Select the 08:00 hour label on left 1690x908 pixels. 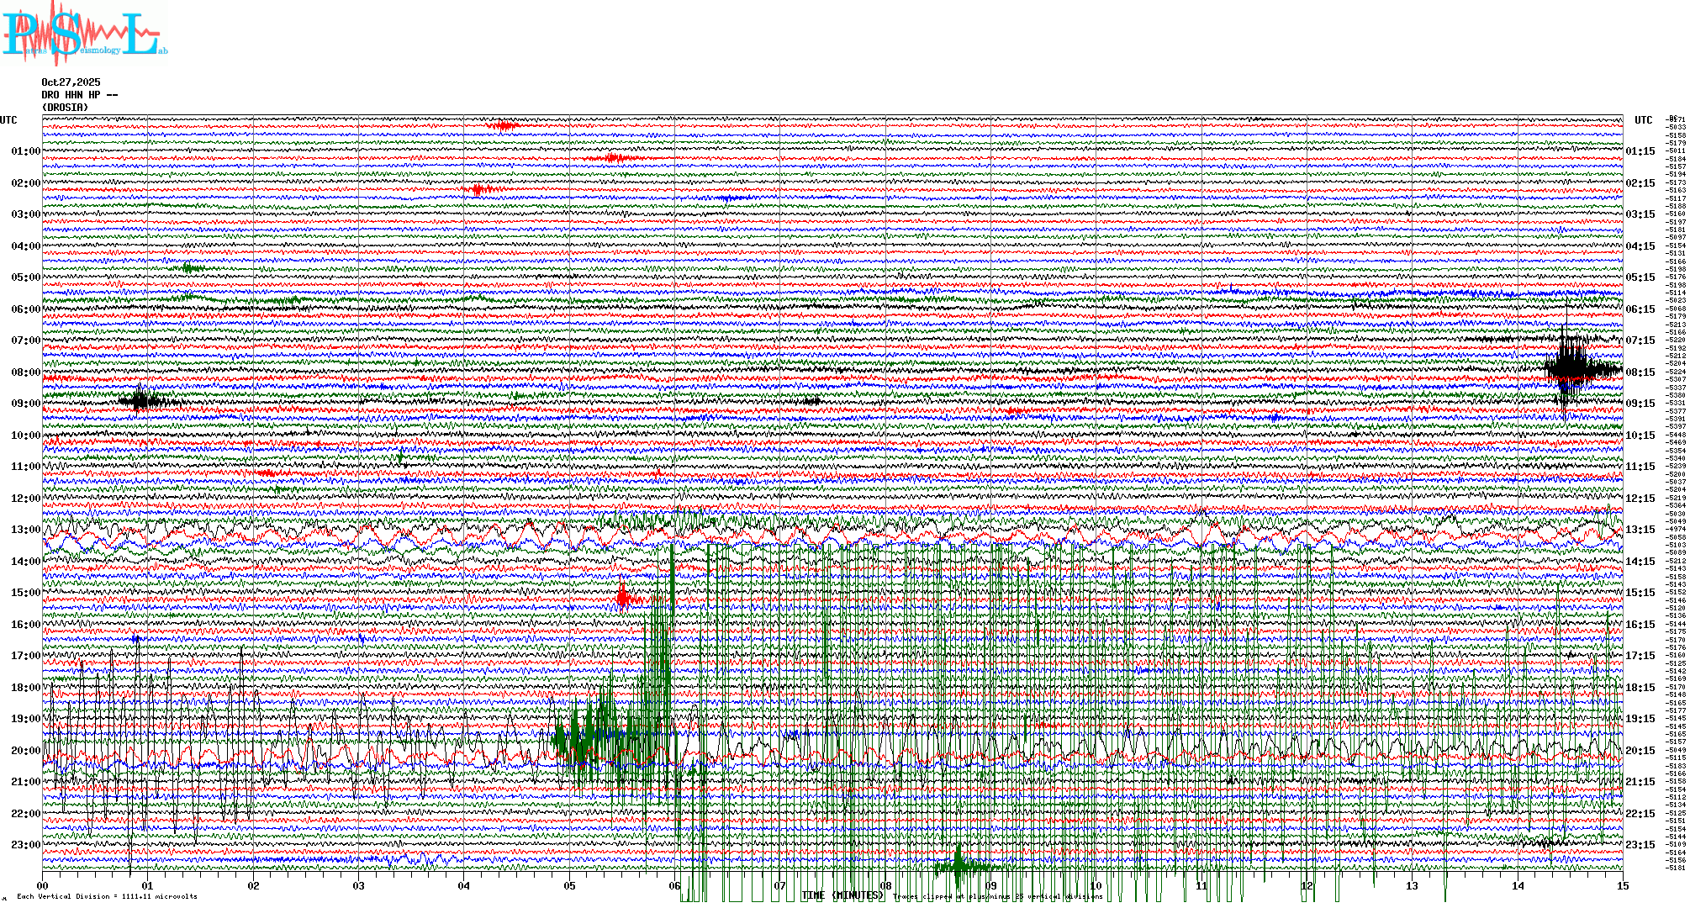click(25, 372)
